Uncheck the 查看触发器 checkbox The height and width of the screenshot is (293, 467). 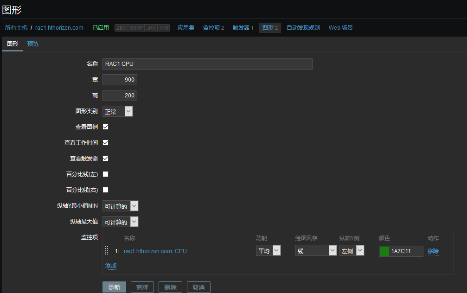(105, 159)
